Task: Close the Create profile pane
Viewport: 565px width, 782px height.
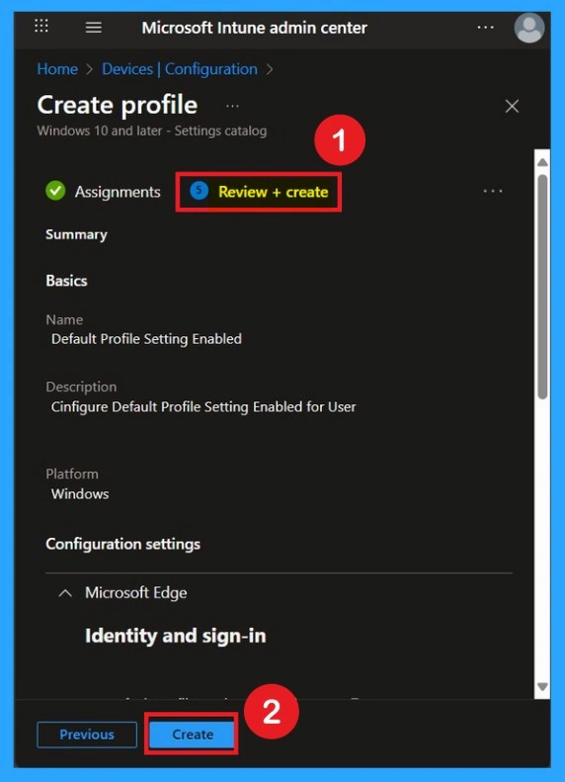Action: pos(512,106)
